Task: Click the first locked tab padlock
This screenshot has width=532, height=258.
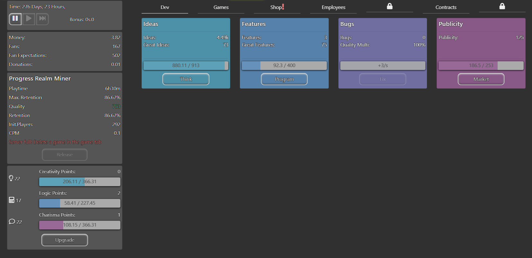Action: coord(389,6)
